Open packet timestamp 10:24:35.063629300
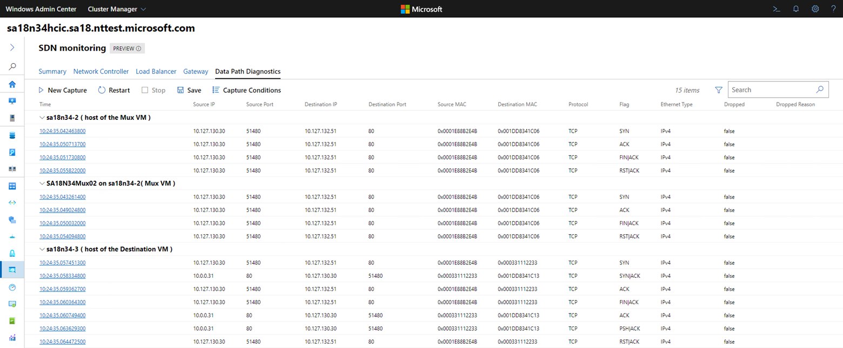This screenshot has height=348, width=843. pyautogui.click(x=63, y=329)
